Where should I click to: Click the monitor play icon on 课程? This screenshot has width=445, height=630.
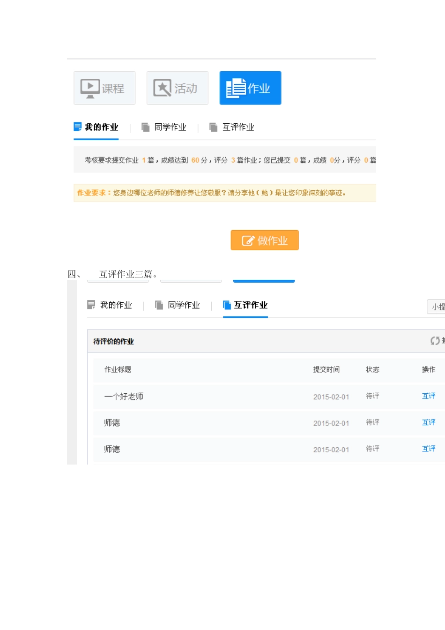(90, 88)
